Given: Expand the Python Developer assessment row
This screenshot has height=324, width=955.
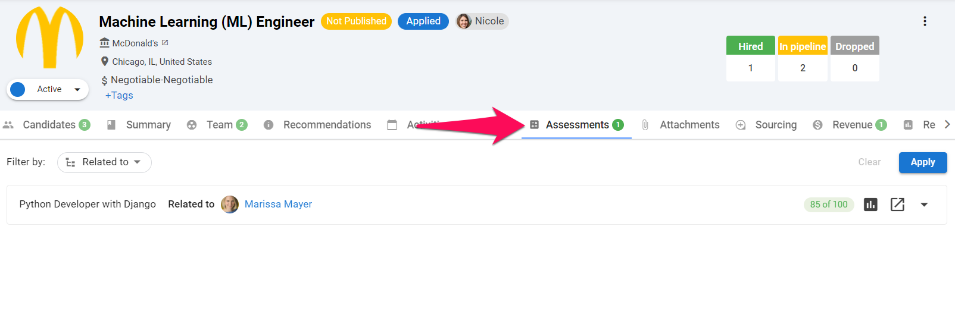Looking at the screenshot, I should click(x=924, y=205).
